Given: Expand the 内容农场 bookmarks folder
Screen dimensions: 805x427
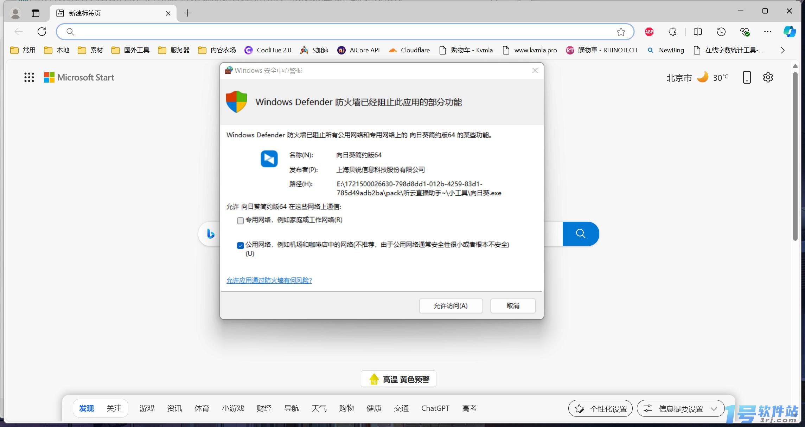Looking at the screenshot, I should click(217, 50).
